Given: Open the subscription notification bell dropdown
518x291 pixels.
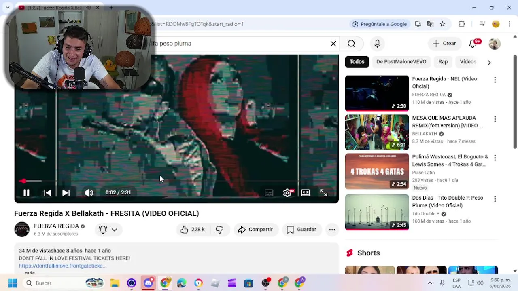Looking at the screenshot, I should [108, 230].
